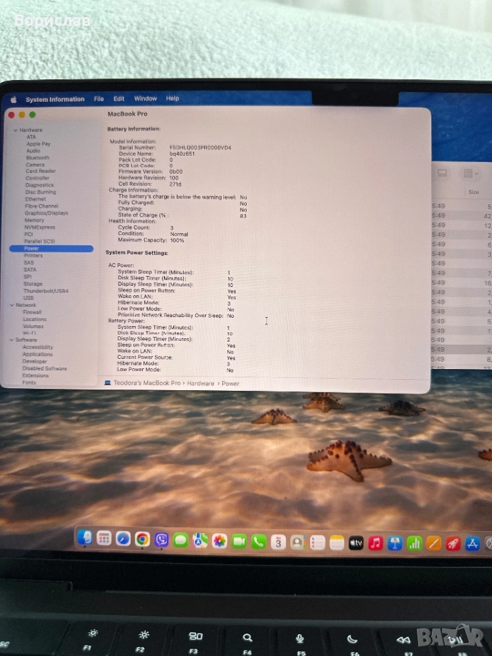This screenshot has height=656, width=492.
Task: Click Teodora's MacBook Pro in path bar
Action: coord(146,383)
